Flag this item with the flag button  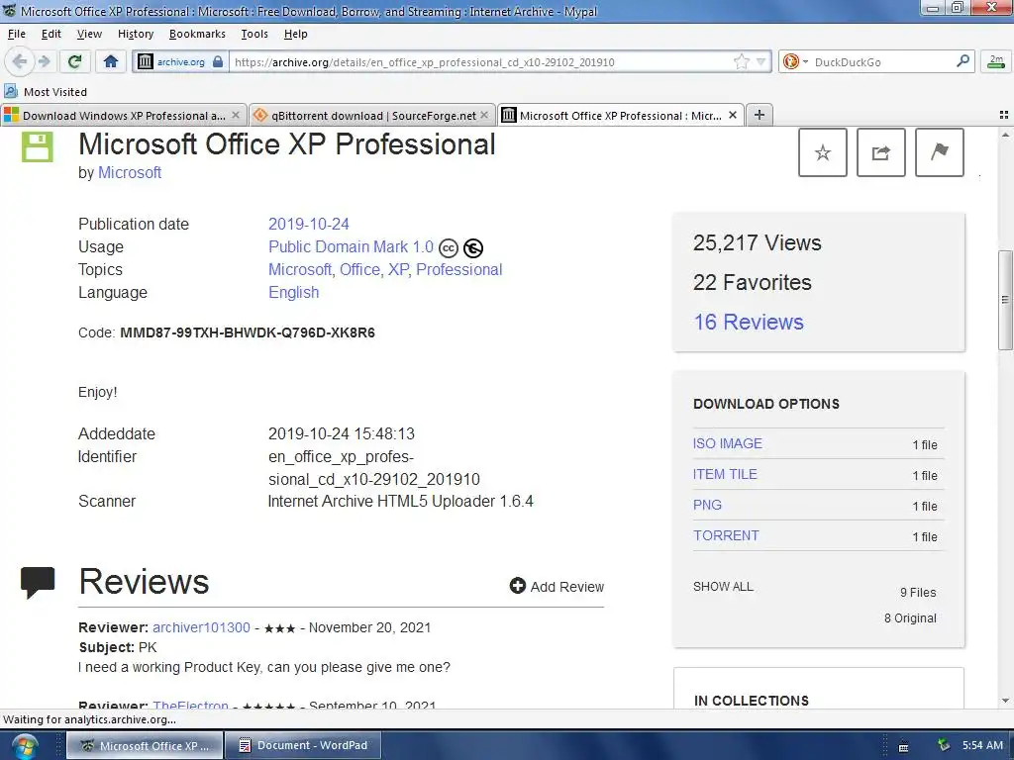(939, 152)
